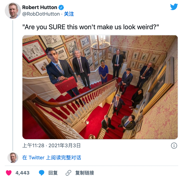This screenshot has height=178, width=182.
Task: Open the embedded staircase photo
Action: 100,87
